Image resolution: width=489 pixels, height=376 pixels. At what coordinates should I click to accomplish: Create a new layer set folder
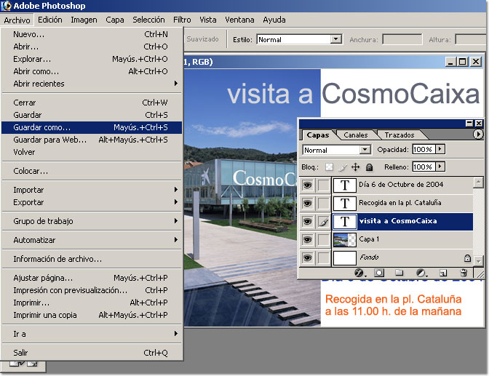coord(399,273)
